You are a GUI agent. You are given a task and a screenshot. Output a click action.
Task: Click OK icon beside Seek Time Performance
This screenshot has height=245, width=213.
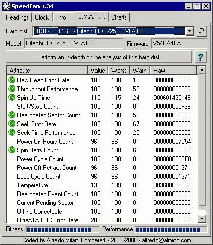(x=12, y=132)
